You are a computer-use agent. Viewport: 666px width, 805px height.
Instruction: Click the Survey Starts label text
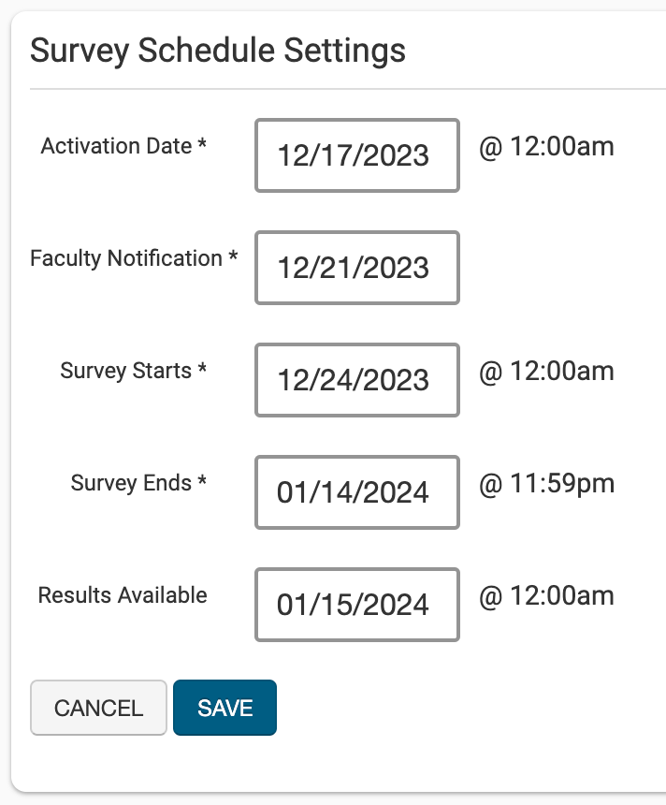pos(125,371)
